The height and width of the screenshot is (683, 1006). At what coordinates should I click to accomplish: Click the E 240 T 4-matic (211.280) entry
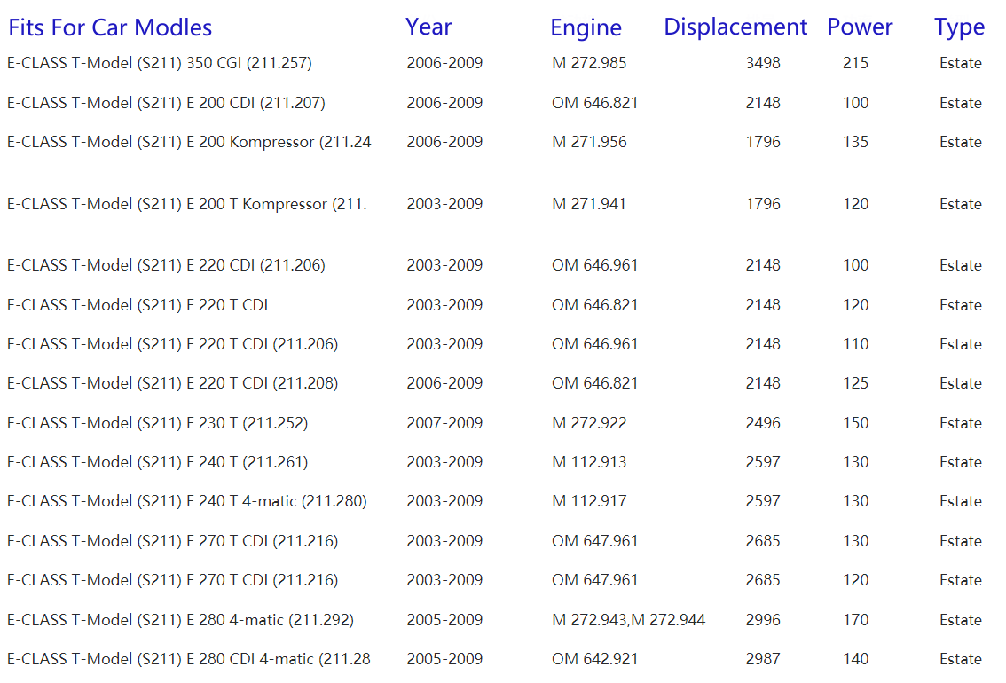(187, 501)
